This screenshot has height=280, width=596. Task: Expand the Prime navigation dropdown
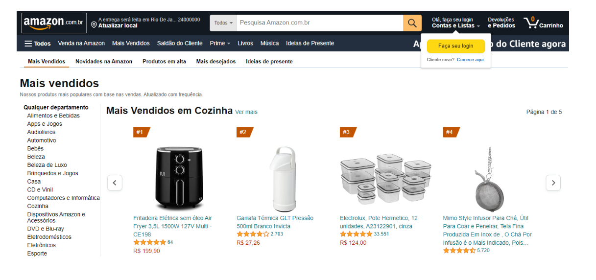click(220, 44)
